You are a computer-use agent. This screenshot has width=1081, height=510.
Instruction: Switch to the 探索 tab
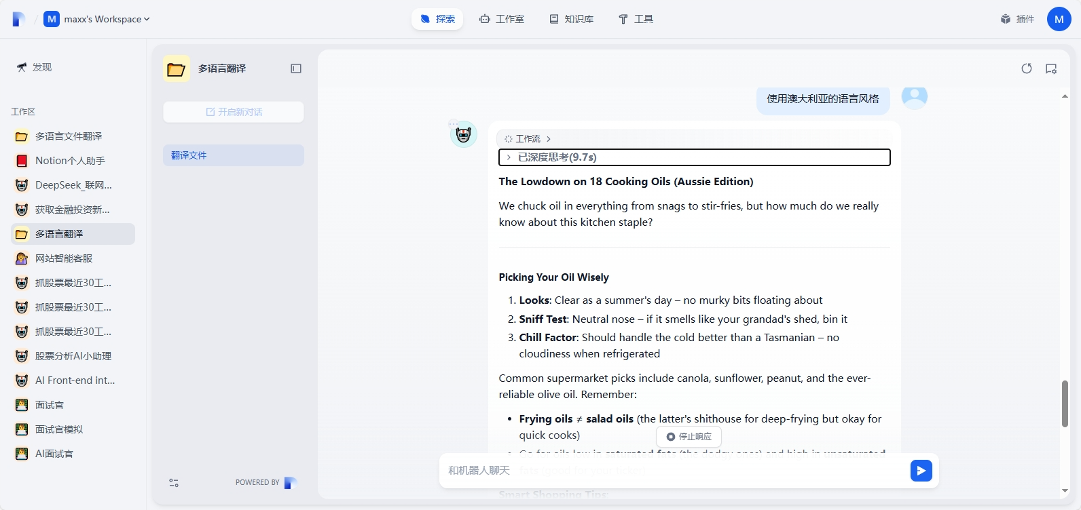click(x=437, y=19)
